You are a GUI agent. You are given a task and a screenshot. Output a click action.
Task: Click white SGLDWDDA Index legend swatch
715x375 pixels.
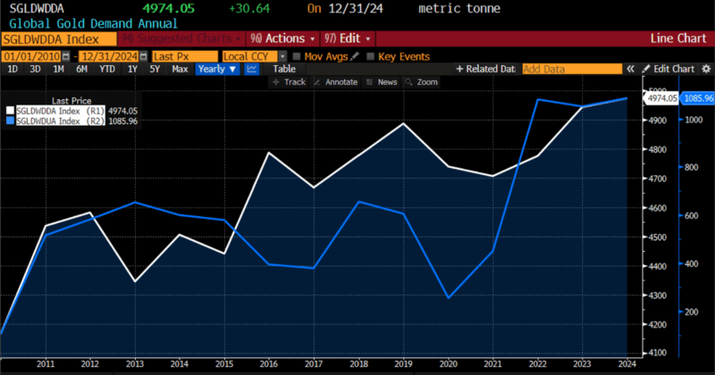tap(11, 111)
